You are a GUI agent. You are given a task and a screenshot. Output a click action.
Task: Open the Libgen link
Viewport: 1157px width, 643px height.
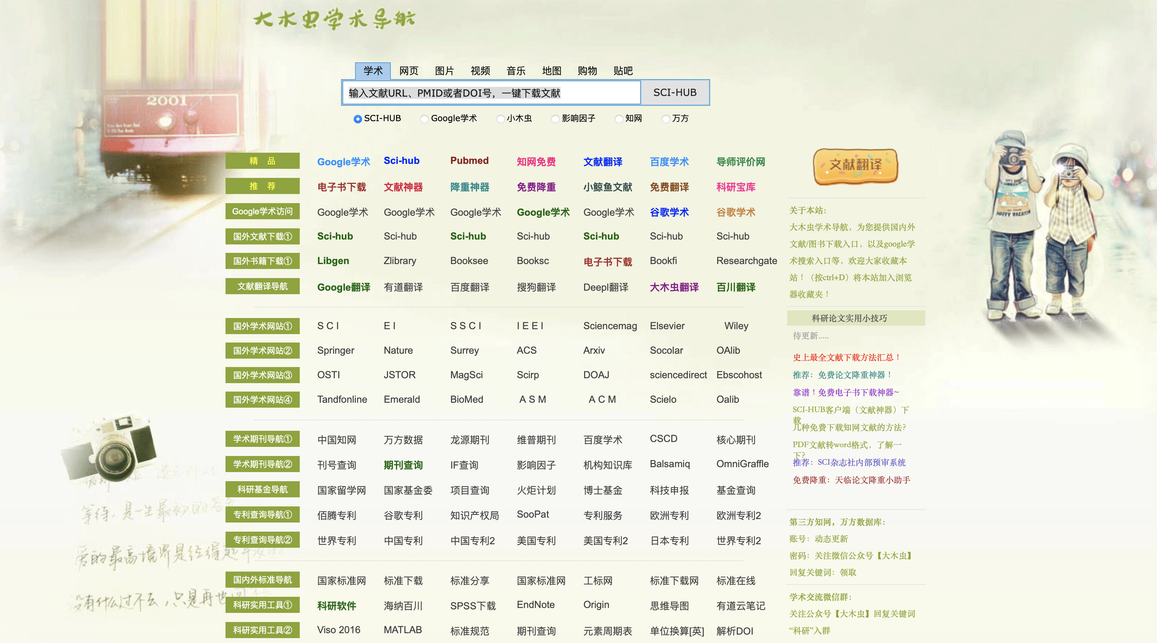click(x=333, y=261)
